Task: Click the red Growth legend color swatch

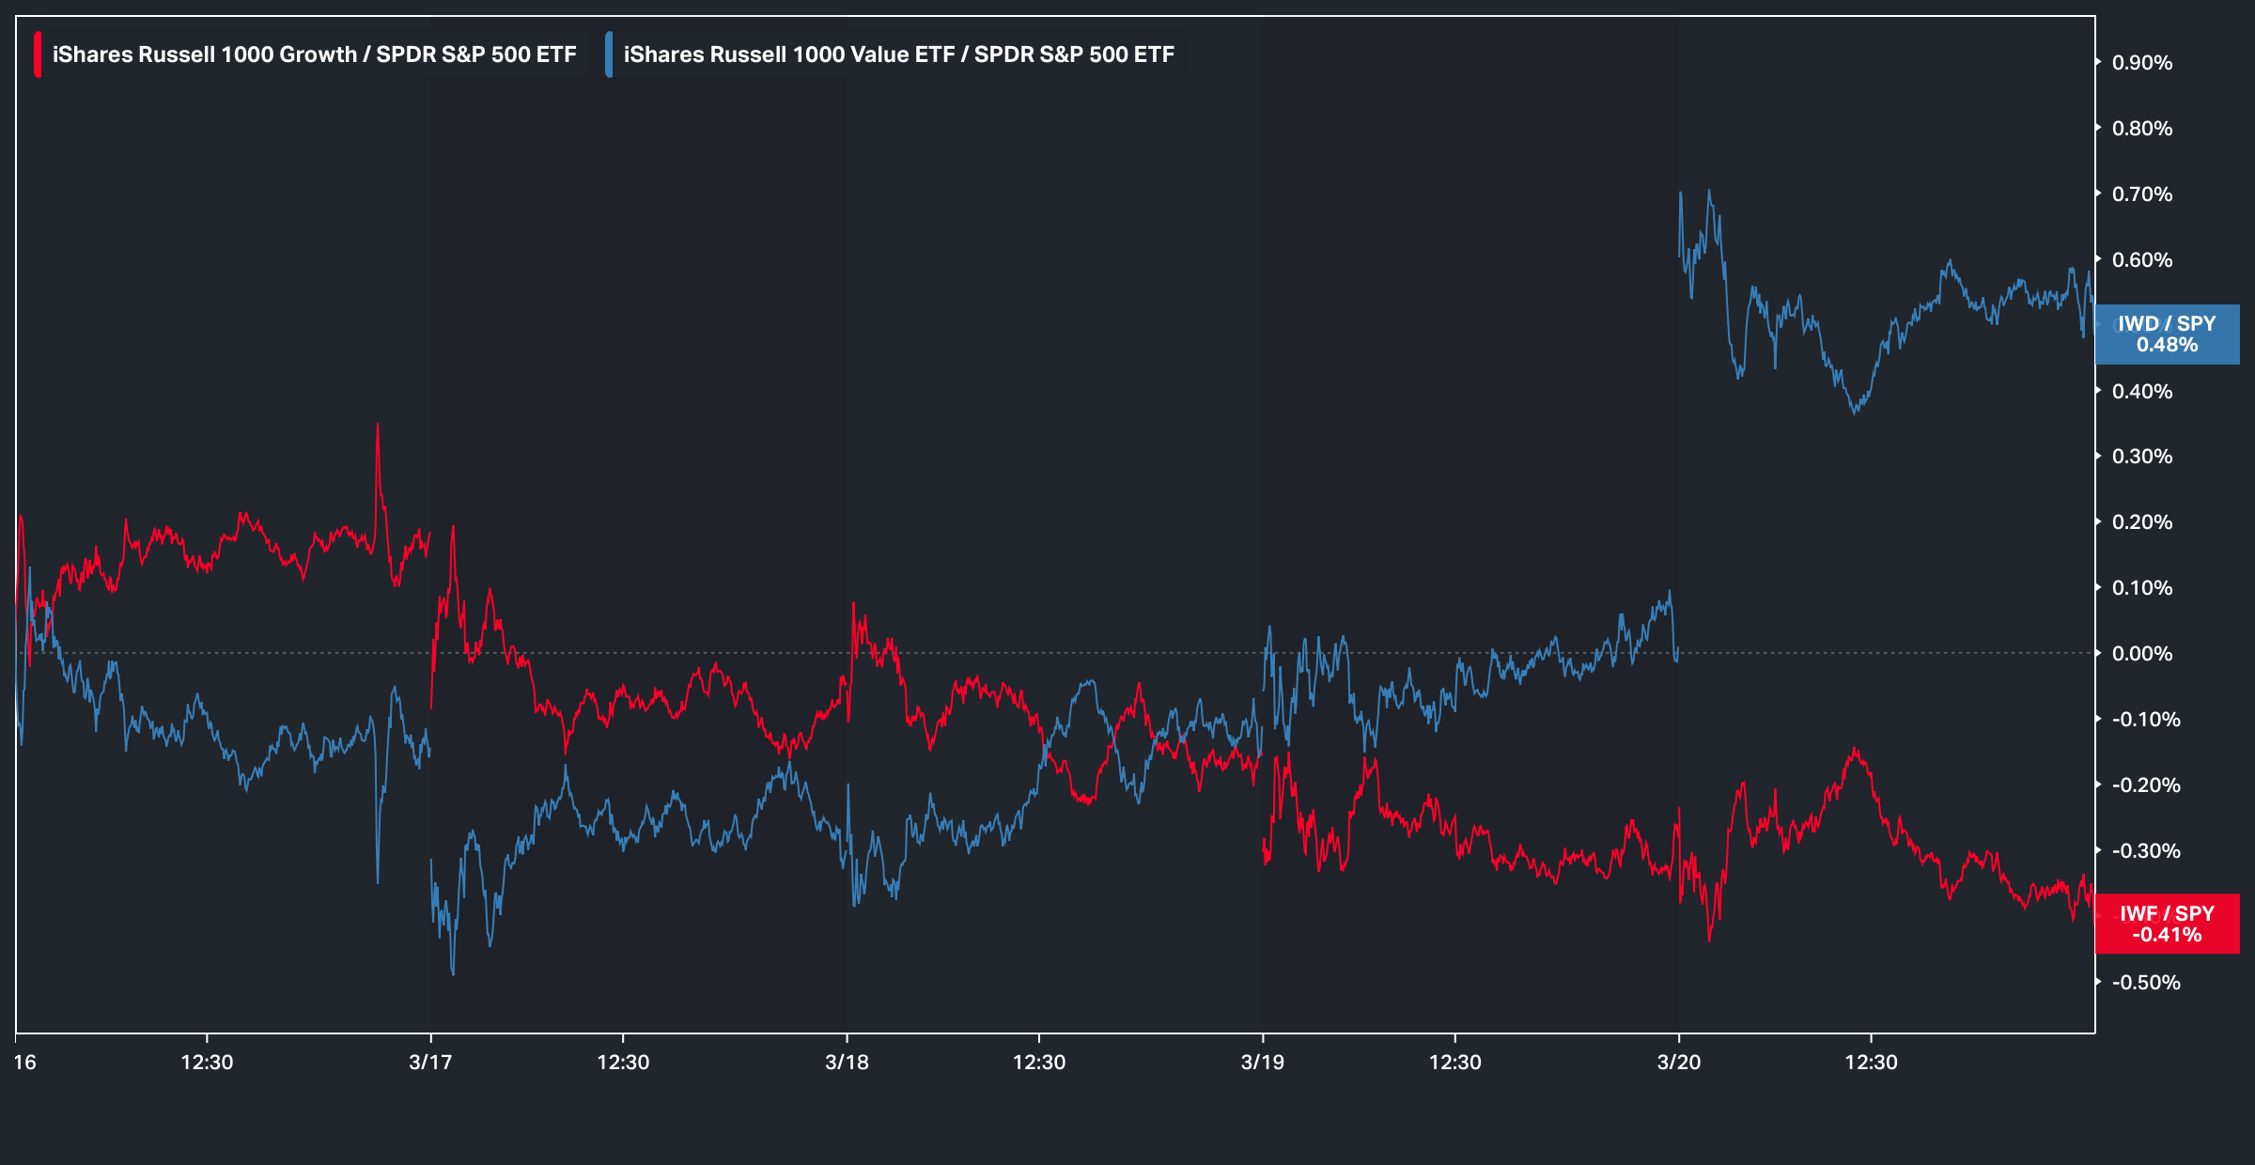Action: (38, 54)
